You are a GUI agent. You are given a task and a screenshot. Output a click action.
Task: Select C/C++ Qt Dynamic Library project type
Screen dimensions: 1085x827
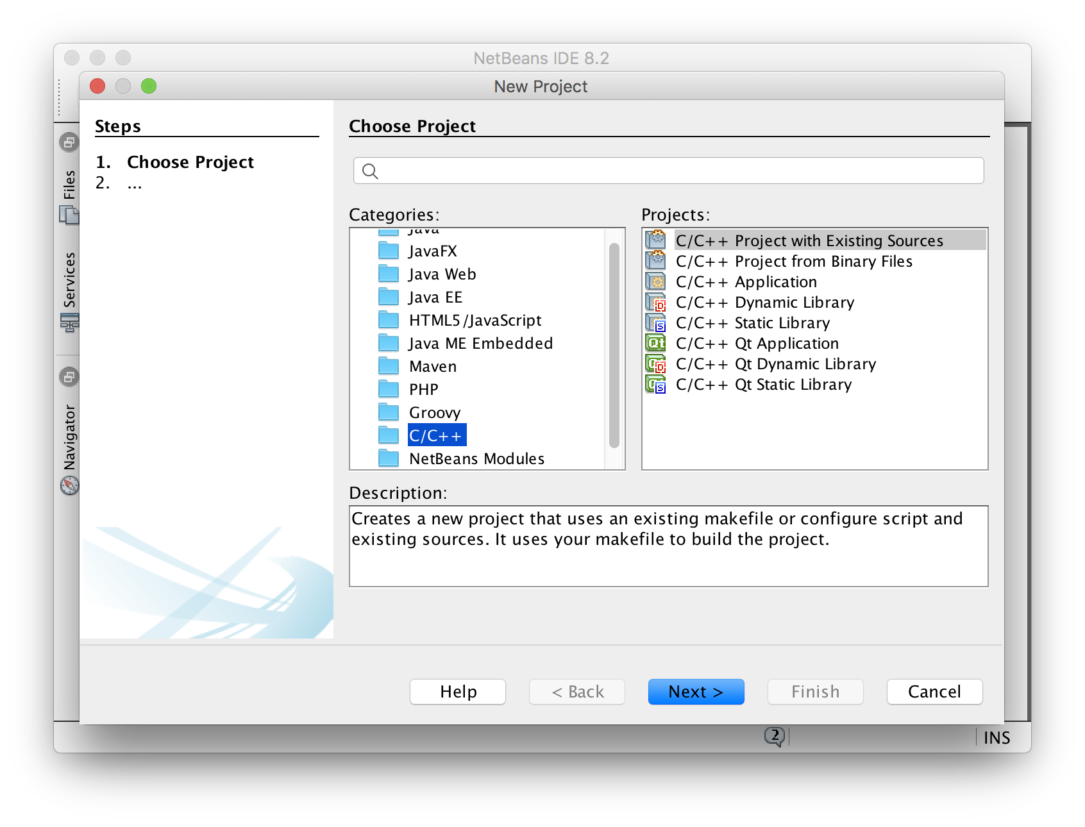click(x=776, y=363)
